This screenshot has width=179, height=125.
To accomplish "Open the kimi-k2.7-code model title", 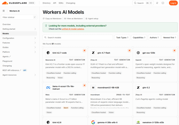I will (x=59, y=53).
